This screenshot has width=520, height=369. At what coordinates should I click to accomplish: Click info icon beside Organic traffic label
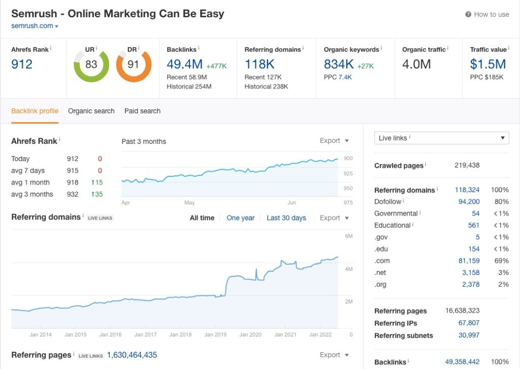tap(448, 48)
